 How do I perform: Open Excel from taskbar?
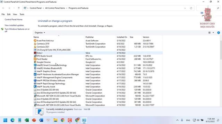tap(27, 120)
